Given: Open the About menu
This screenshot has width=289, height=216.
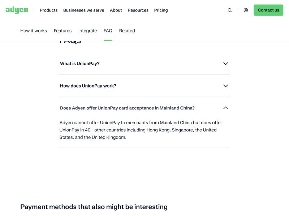Looking at the screenshot, I should [116, 10].
